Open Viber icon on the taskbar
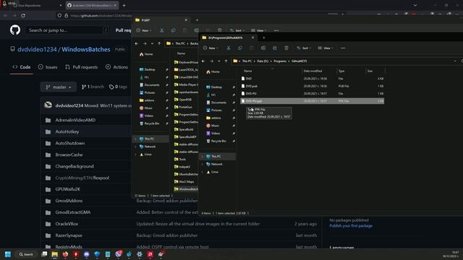 (x=118, y=254)
